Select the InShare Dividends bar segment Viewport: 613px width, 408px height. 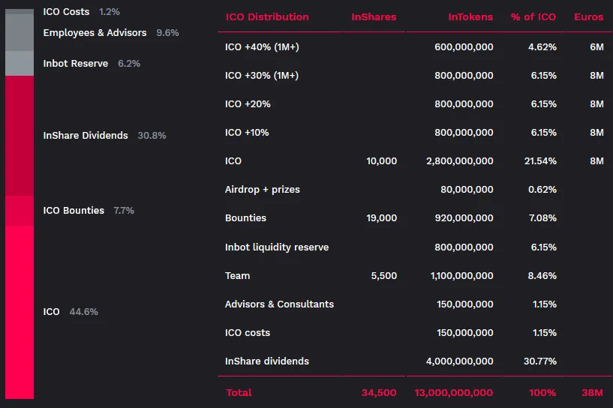[20, 136]
